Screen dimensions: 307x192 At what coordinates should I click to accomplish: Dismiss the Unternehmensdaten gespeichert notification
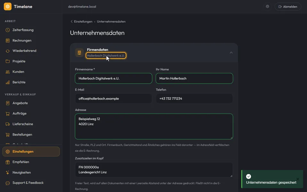point(298,179)
